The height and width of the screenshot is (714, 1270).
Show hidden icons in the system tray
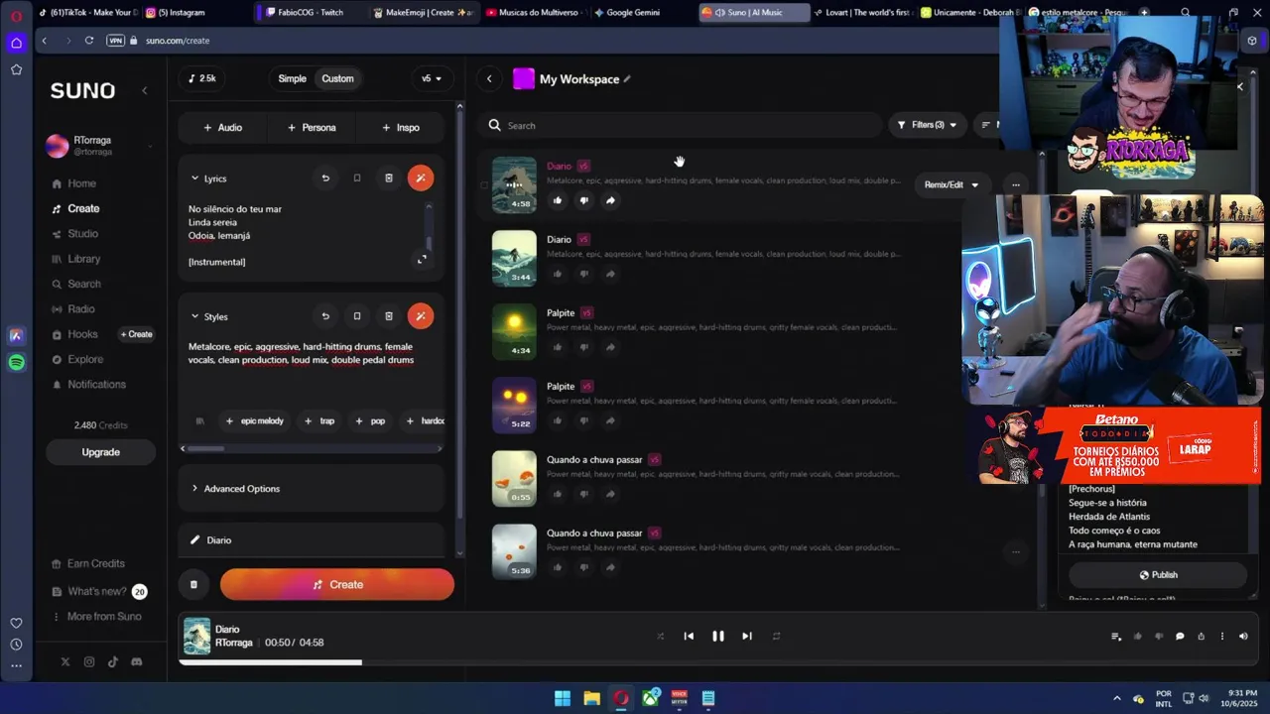click(x=1116, y=698)
